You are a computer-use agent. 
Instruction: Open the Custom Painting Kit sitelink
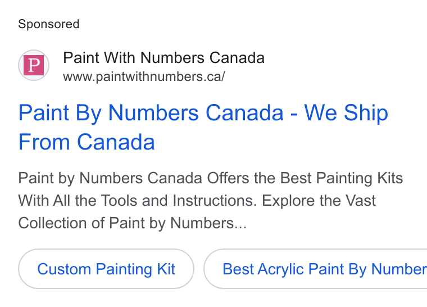click(106, 269)
